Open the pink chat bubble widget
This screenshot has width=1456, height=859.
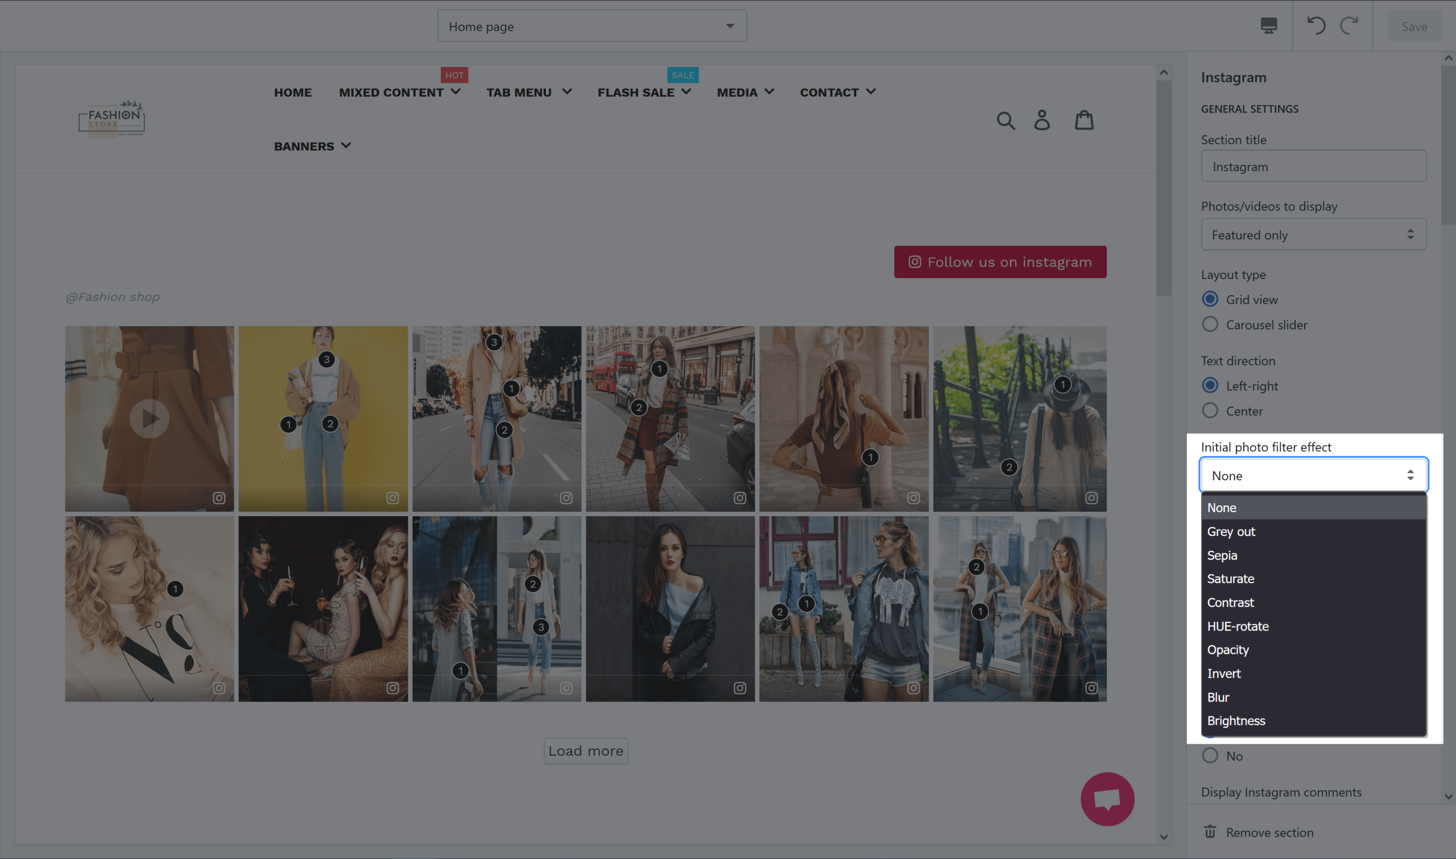coord(1107,799)
